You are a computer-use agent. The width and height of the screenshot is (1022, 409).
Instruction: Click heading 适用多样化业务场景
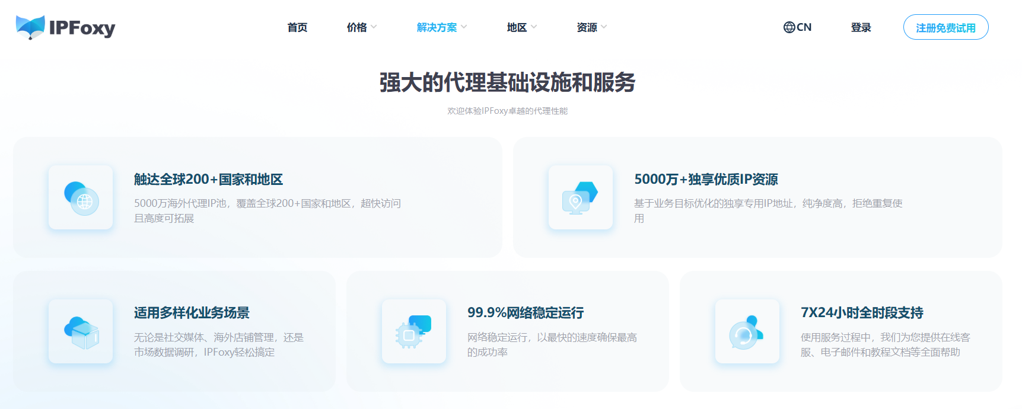192,313
